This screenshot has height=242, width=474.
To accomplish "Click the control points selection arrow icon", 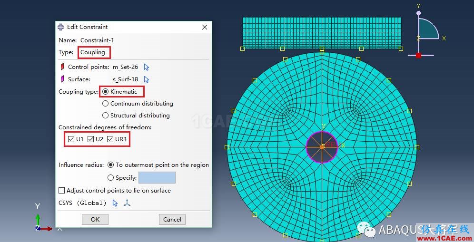I will point(147,67).
